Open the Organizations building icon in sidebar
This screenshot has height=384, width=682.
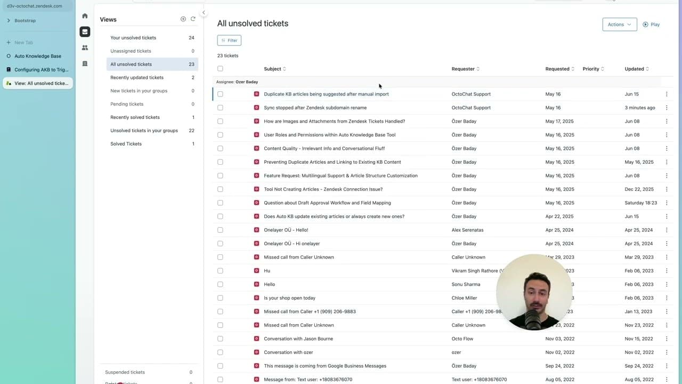pyautogui.click(x=85, y=63)
